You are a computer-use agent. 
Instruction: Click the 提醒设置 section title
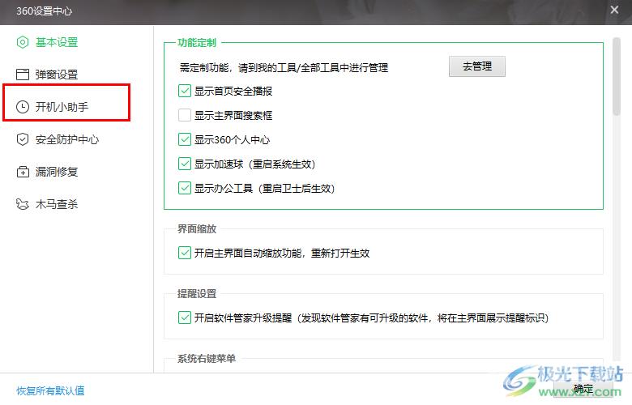[x=197, y=294]
